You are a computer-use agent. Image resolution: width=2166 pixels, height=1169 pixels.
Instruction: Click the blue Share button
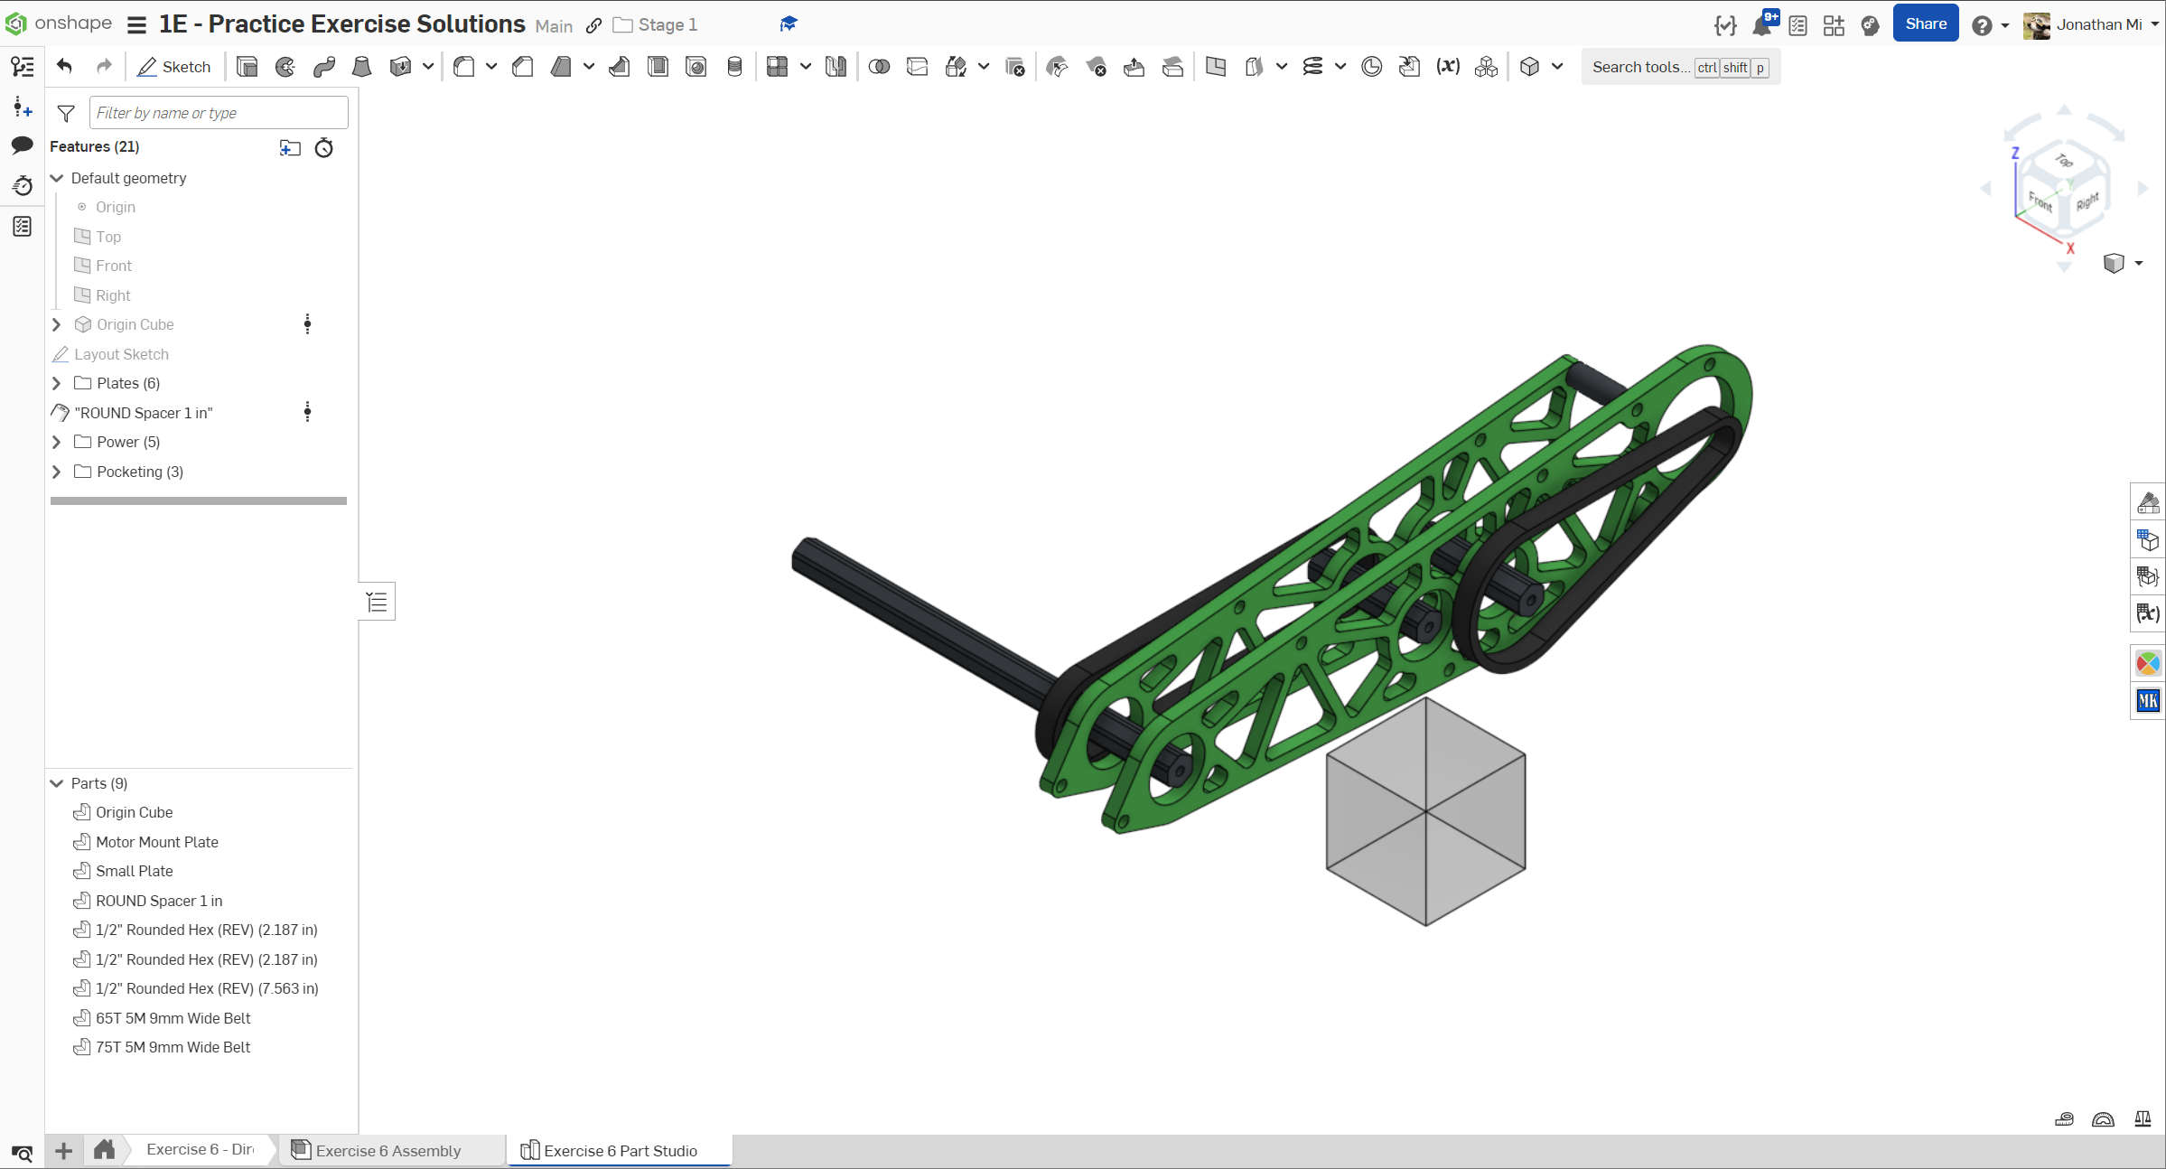[1925, 24]
